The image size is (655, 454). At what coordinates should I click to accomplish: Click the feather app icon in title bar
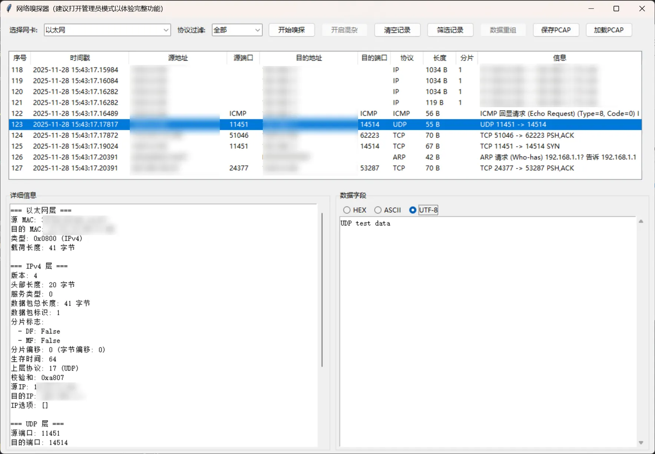[x=9, y=9]
